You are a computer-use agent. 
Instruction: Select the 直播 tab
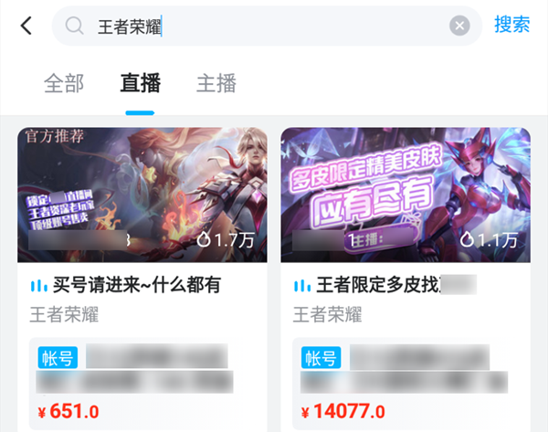click(140, 83)
